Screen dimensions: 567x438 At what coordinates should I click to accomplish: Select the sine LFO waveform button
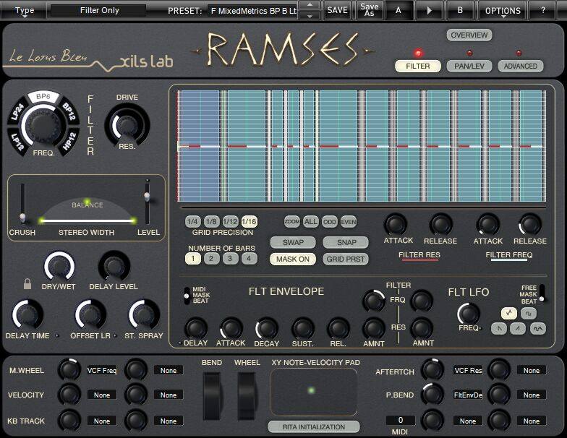[538, 328]
